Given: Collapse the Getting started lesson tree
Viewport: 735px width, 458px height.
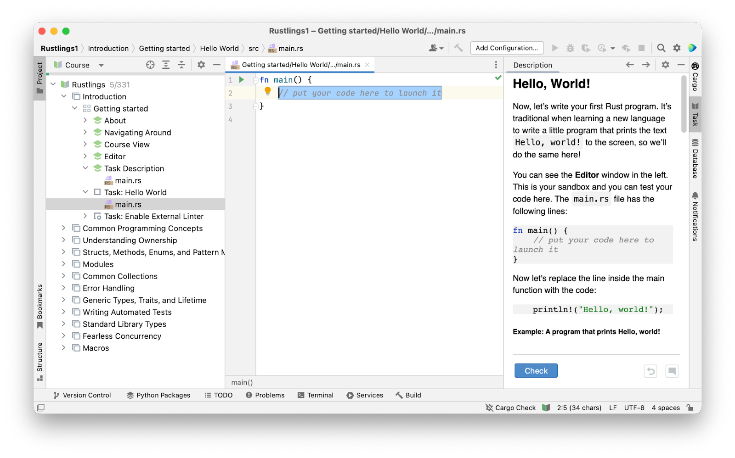Looking at the screenshot, I should pyautogui.click(x=74, y=108).
